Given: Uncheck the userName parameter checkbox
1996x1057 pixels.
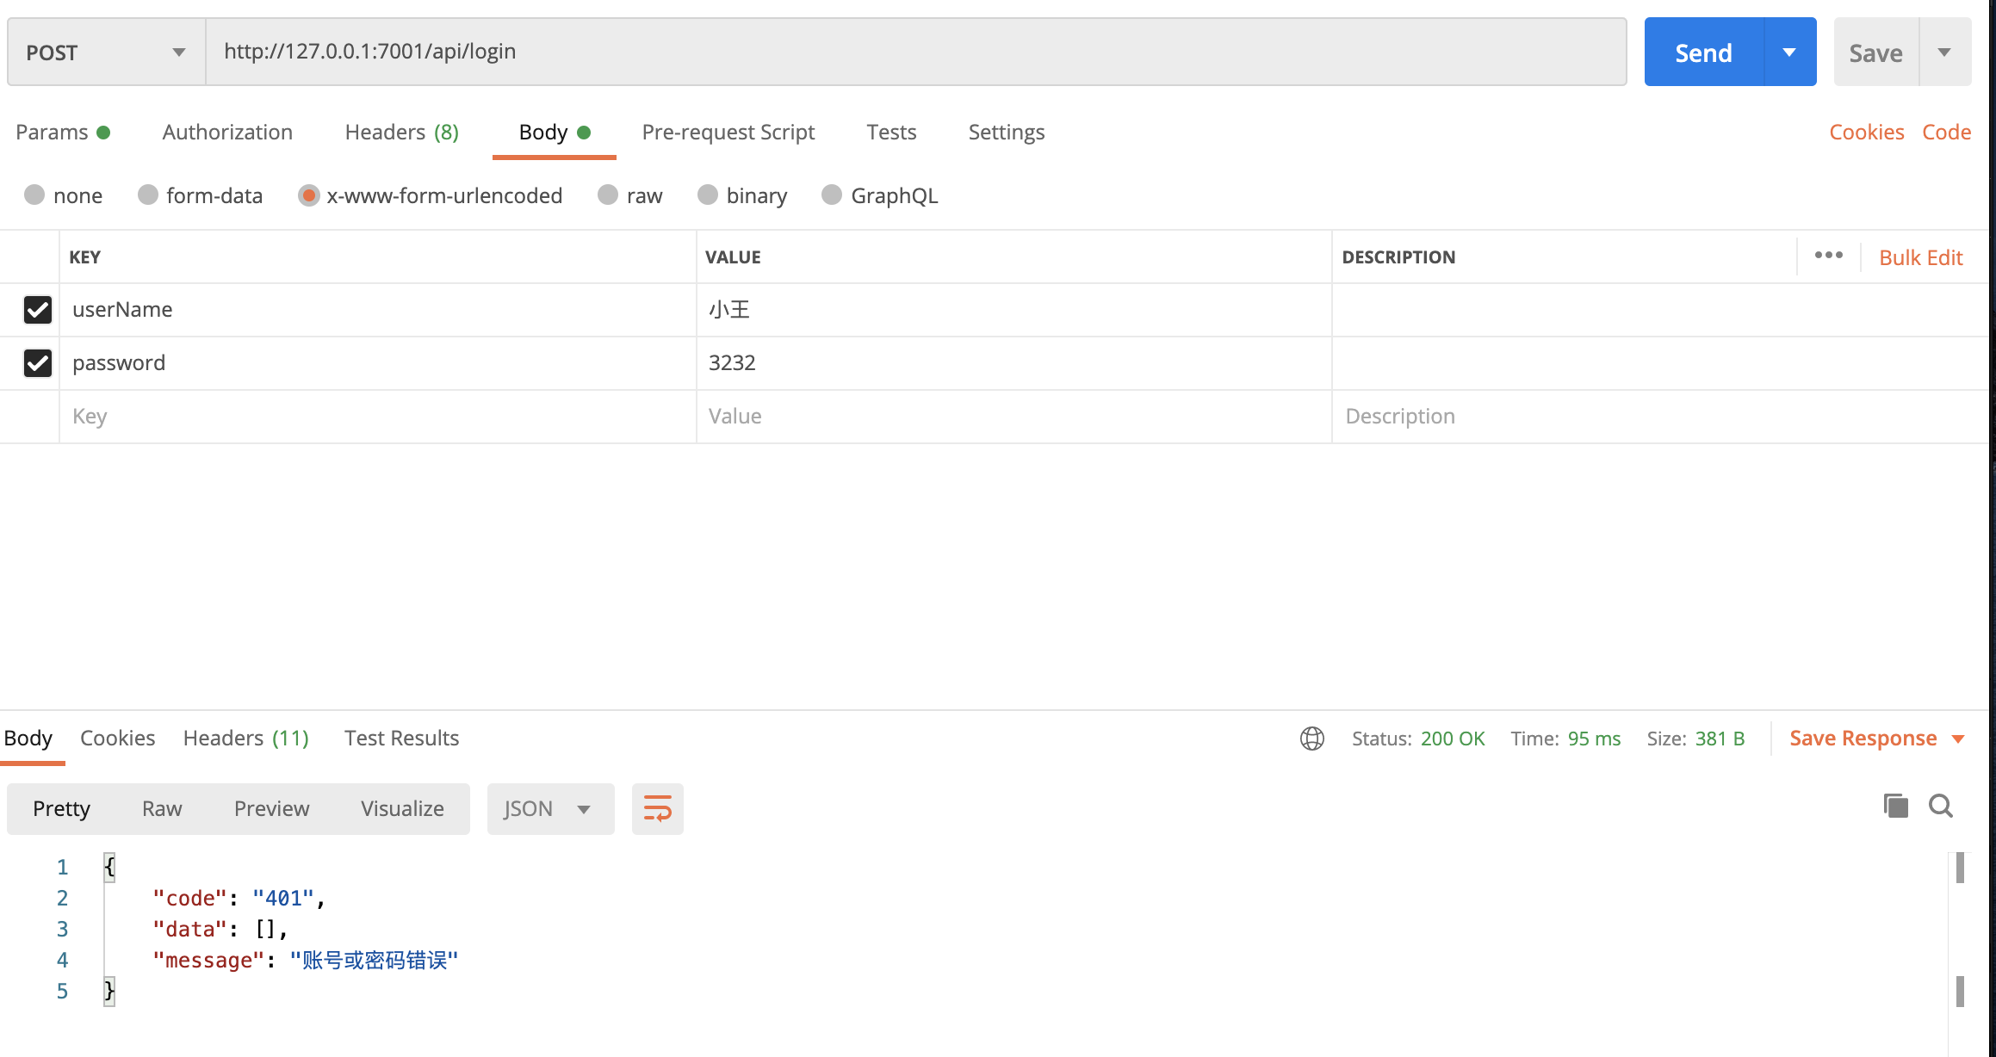Looking at the screenshot, I should click(x=38, y=310).
